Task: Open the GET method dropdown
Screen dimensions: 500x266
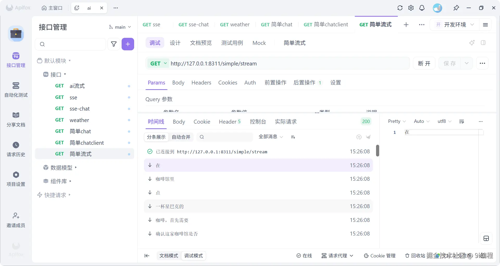Action: [x=158, y=63]
